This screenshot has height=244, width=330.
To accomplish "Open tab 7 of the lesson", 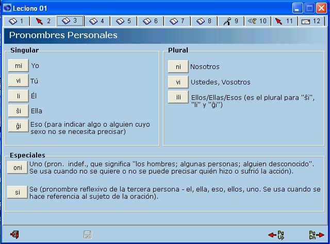I will point(177,21).
